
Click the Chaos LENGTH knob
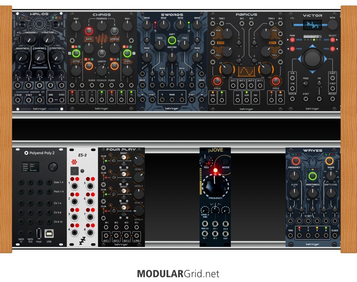(x=102, y=71)
